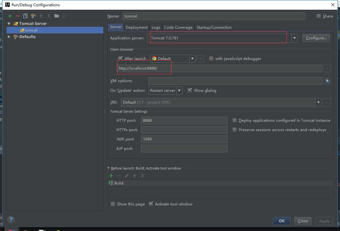Click the empty HTTPs port field

coord(184,130)
